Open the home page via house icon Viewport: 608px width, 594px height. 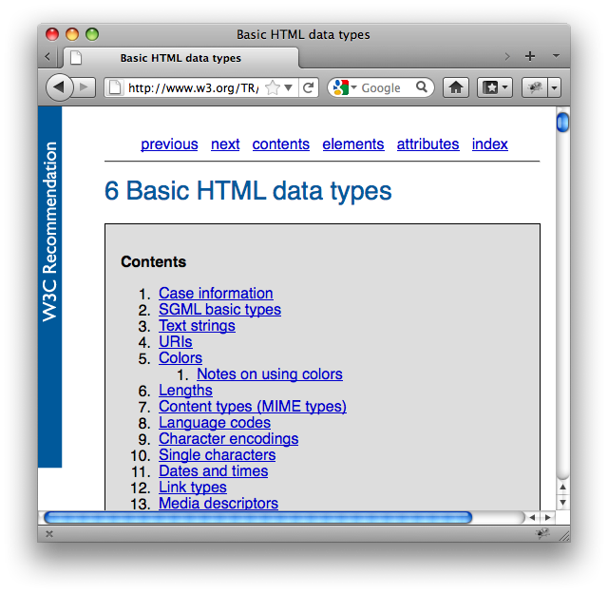[x=456, y=87]
